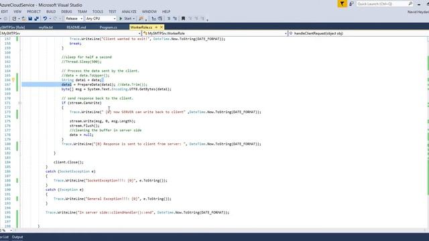Viewport: 429px width, 241px height.
Task: Open the Undo history dropdown arrow
Action: point(50,19)
